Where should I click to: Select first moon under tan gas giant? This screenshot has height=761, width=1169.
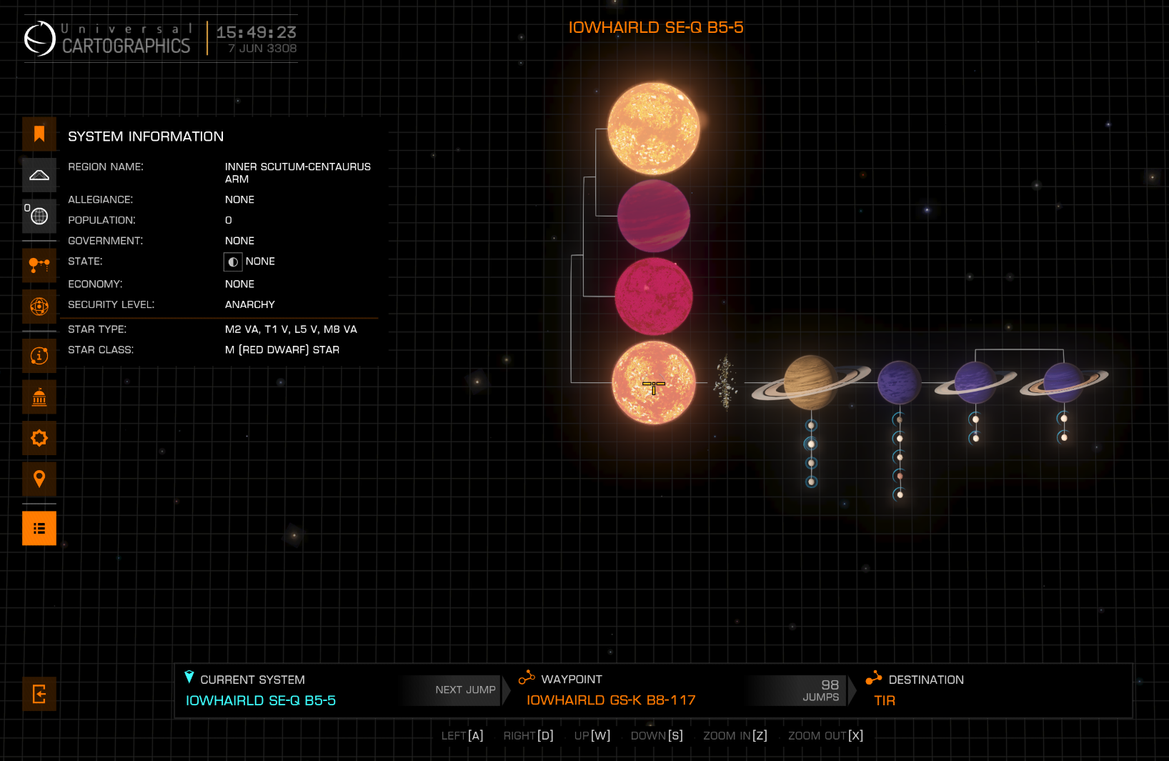coord(811,425)
